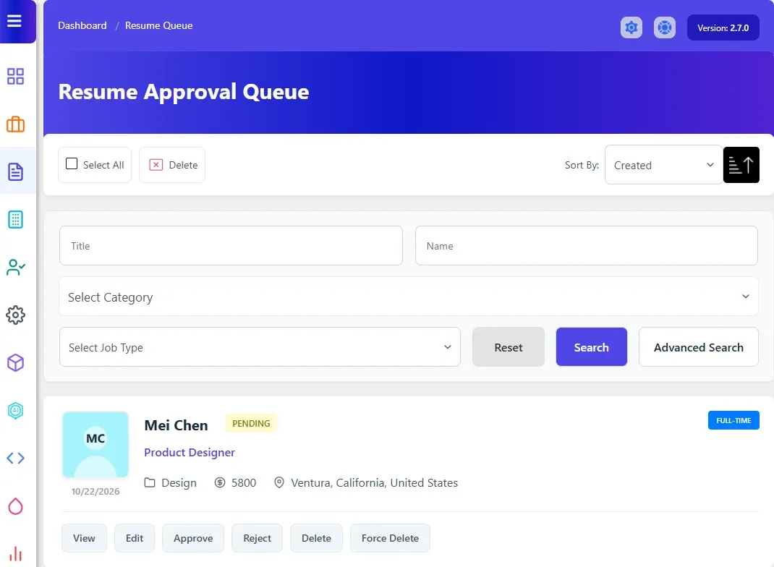Toggle the ascending sort order button
This screenshot has width=774, height=567.
[x=741, y=165]
